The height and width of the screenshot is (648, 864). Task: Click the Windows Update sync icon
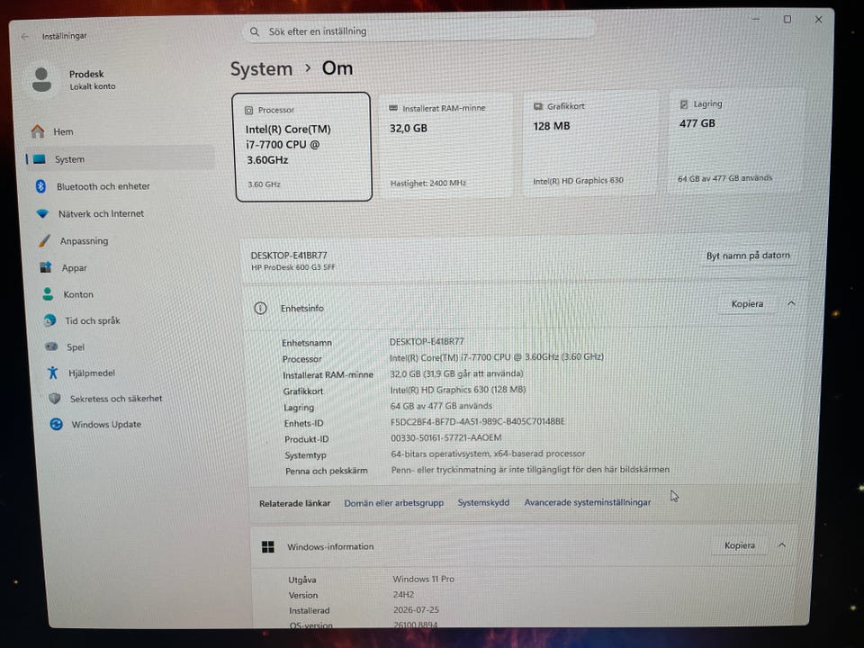tap(56, 424)
